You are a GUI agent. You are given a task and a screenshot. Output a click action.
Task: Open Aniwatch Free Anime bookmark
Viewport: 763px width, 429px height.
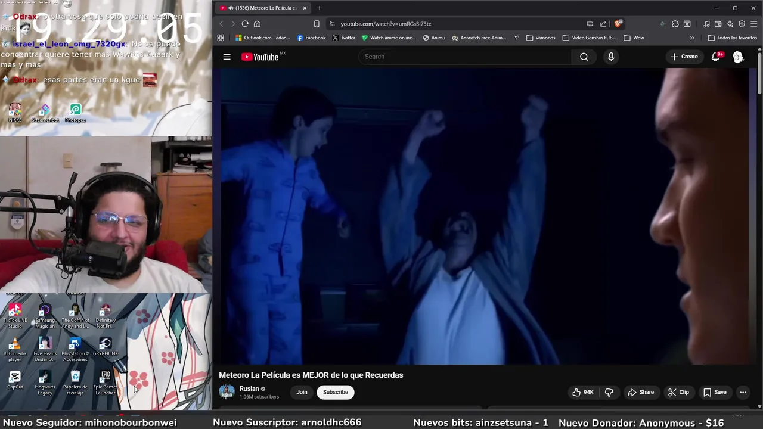[x=479, y=38]
